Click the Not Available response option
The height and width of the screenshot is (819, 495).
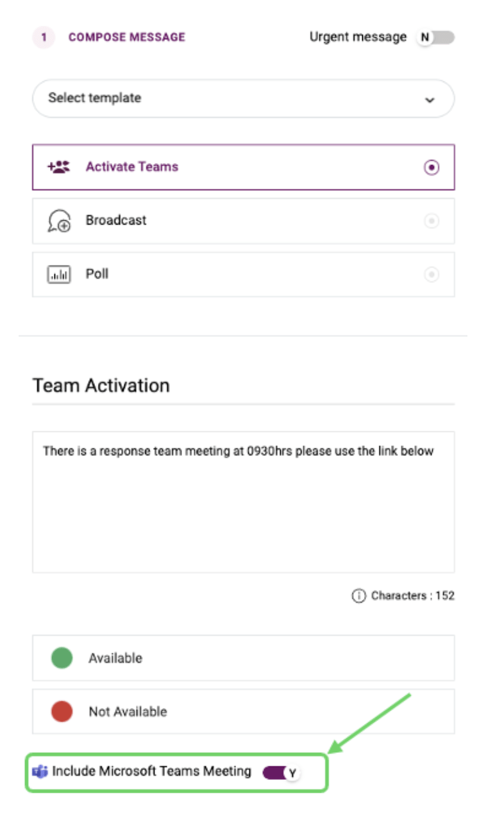coord(244,711)
